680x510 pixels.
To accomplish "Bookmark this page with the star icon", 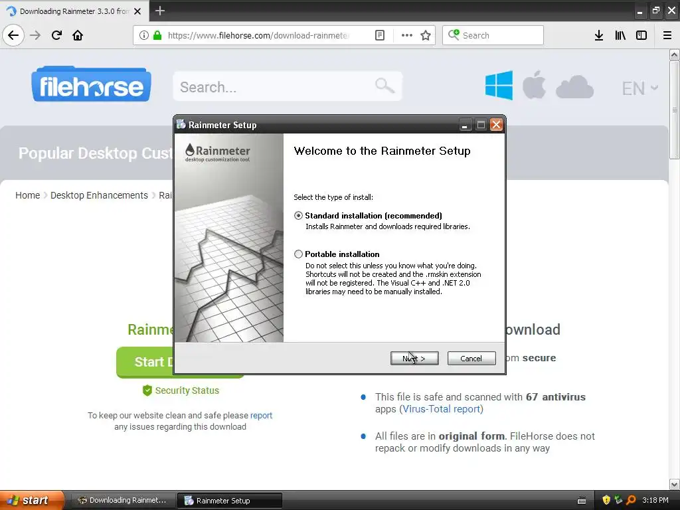I will (x=426, y=35).
